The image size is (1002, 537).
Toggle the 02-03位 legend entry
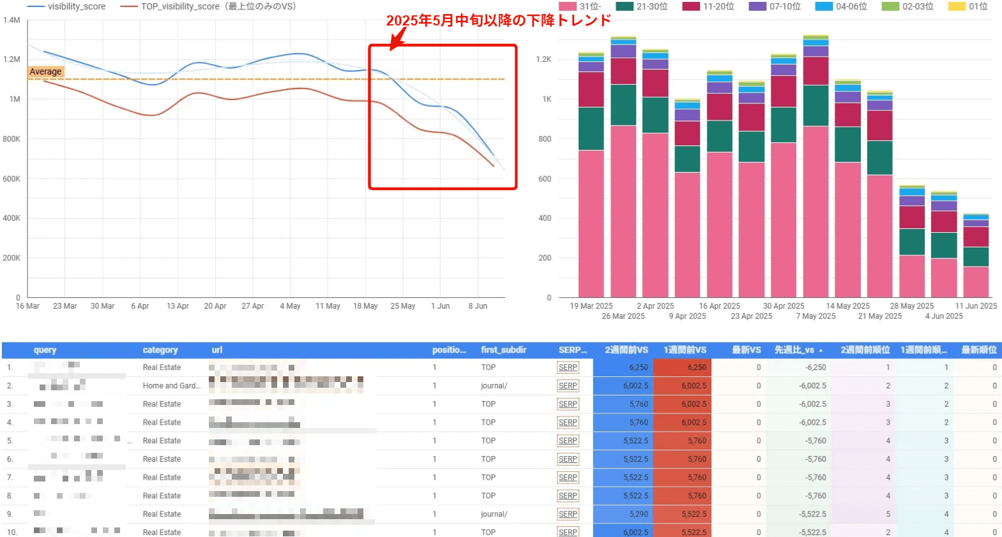pyautogui.click(x=907, y=6)
